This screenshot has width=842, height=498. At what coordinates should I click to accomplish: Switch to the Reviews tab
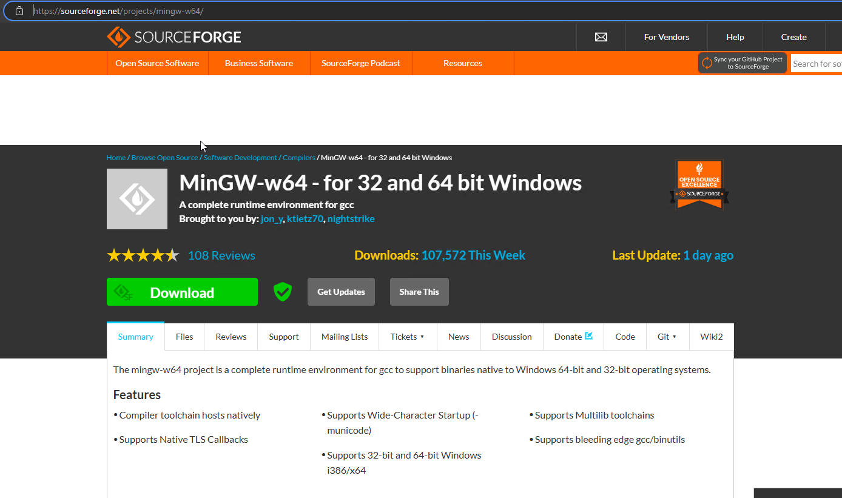pos(231,337)
